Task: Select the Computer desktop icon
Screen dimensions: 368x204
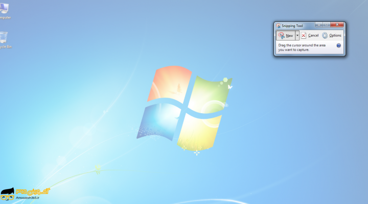Action: click(x=5, y=11)
